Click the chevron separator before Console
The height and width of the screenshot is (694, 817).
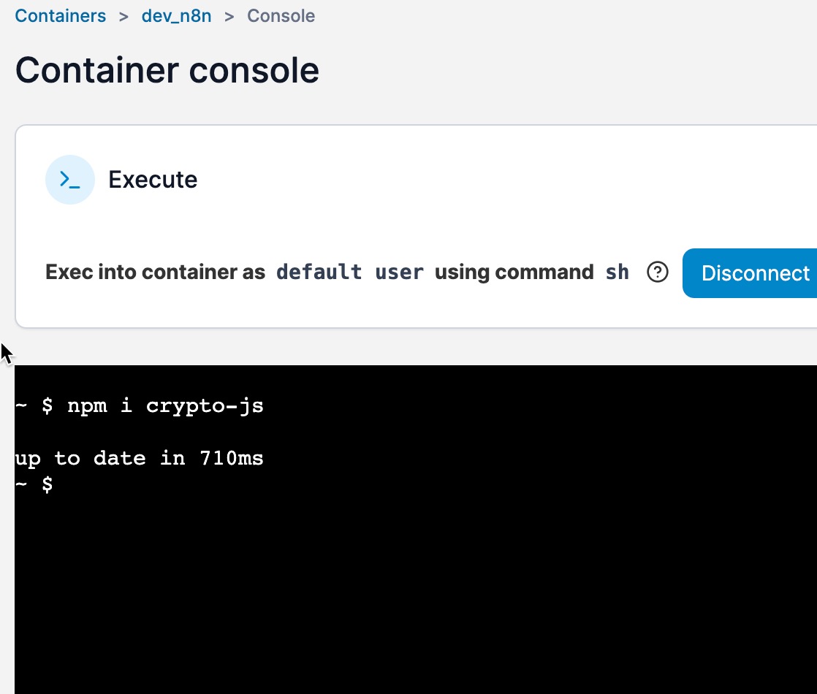click(229, 17)
